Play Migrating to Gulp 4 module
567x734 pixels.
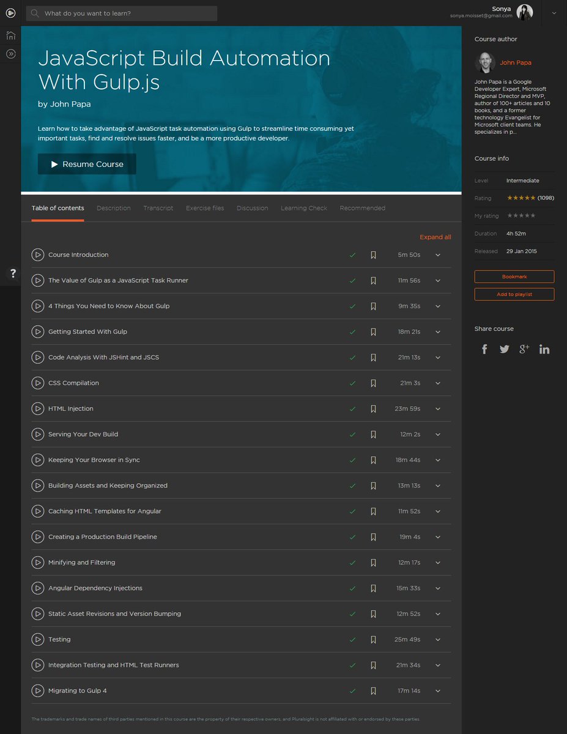click(38, 691)
